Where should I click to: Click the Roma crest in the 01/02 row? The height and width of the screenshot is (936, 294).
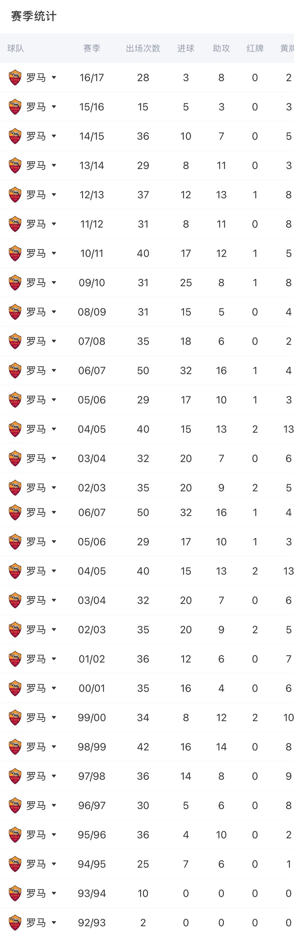[x=15, y=659]
